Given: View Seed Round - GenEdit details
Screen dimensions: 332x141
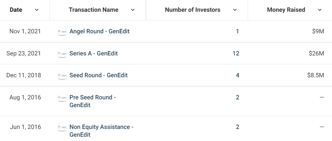Looking at the screenshot, I should 98,75.
